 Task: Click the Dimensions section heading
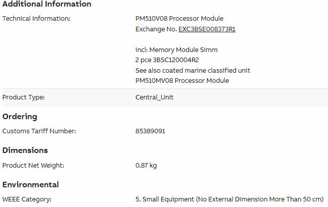click(25, 150)
